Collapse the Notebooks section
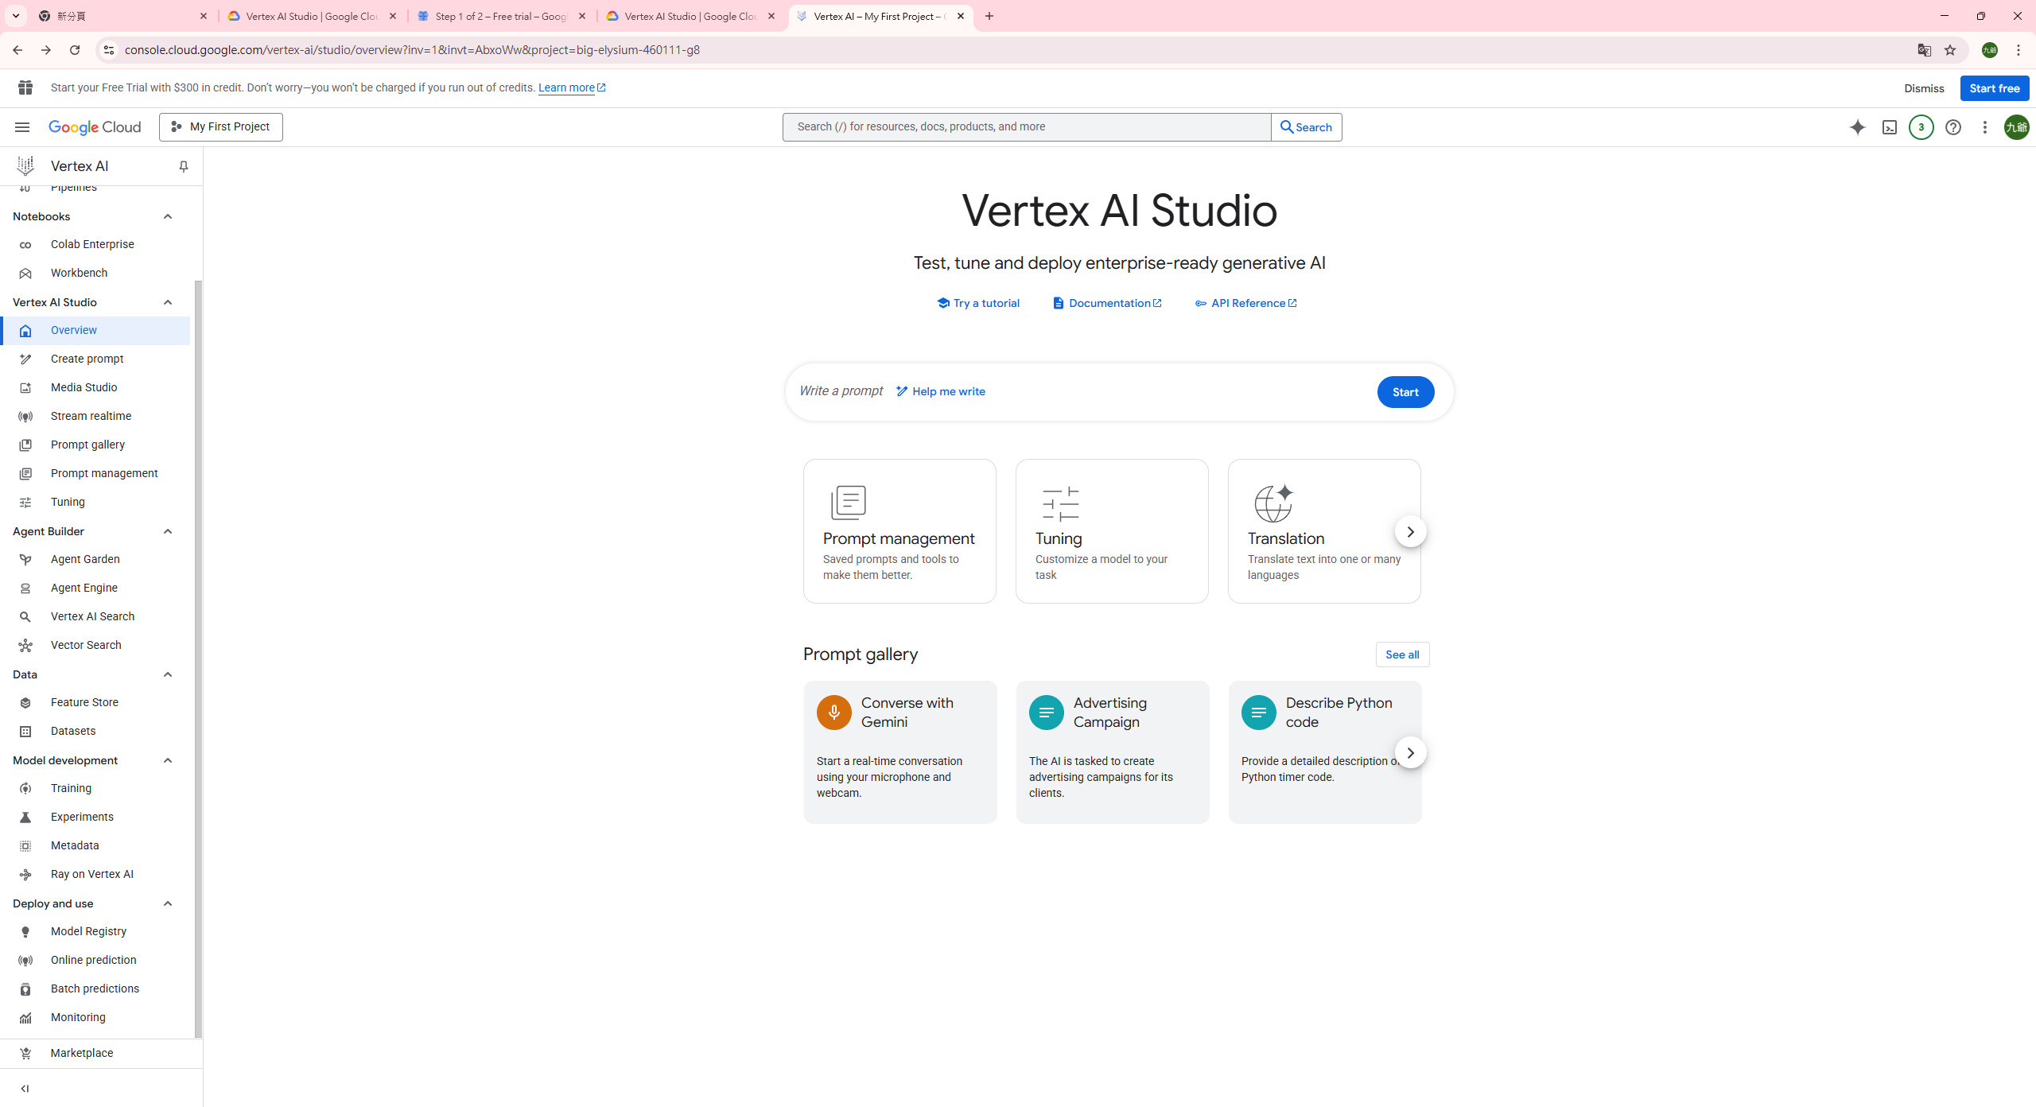 click(167, 216)
